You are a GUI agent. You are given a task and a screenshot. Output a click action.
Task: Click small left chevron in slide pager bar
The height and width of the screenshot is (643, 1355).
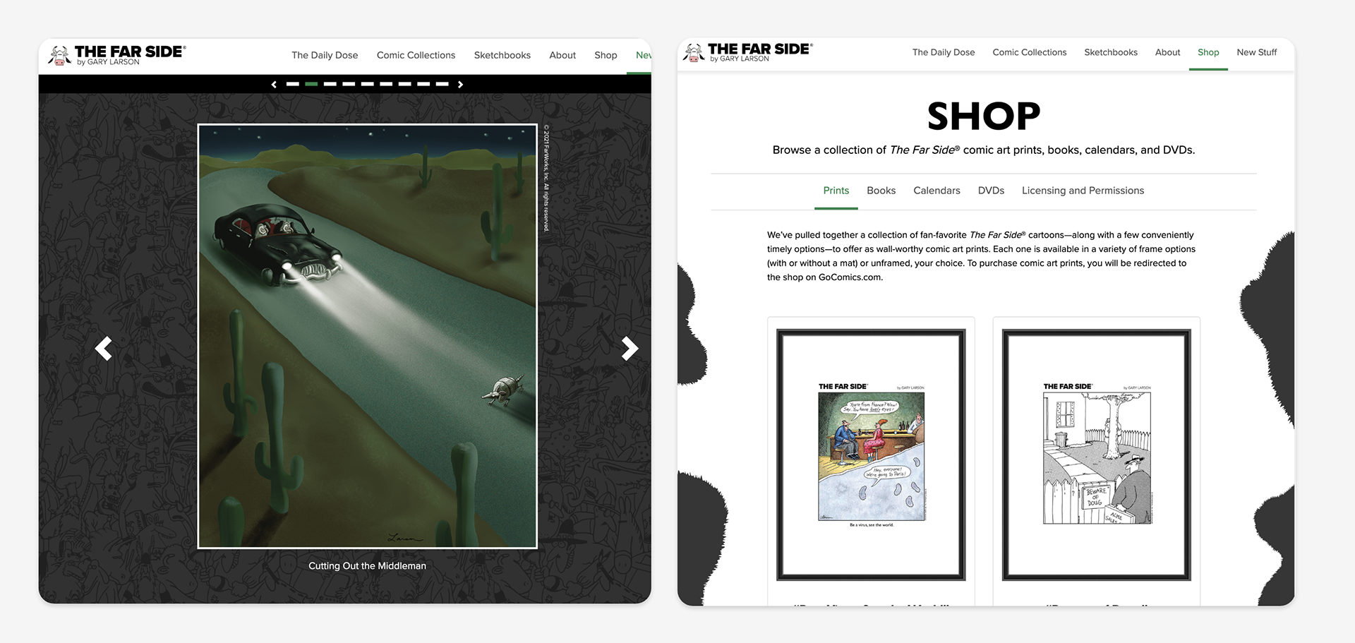tap(274, 84)
